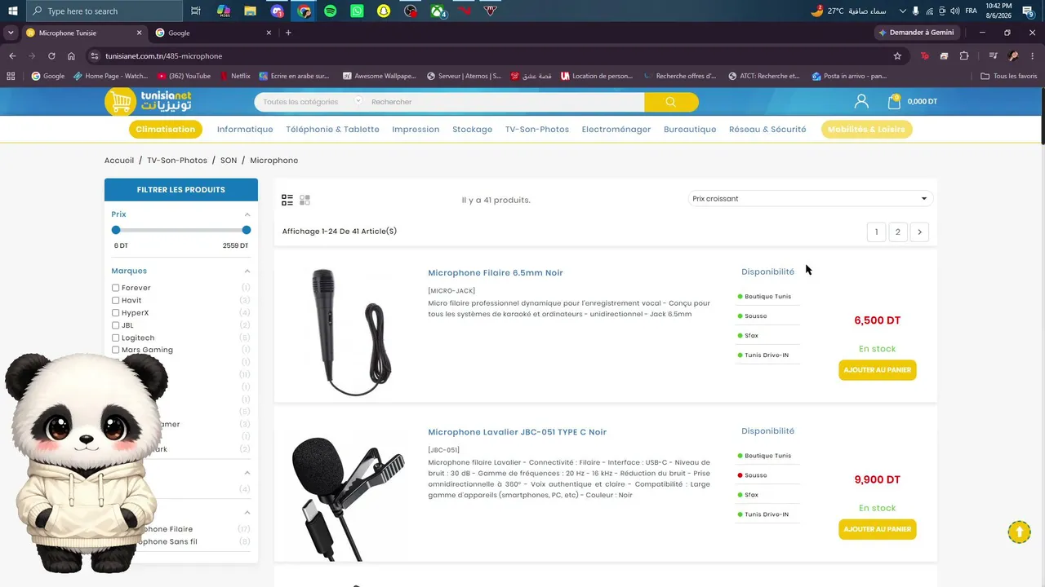Open the Toutes les catégories dropdown
1045x587 pixels.
point(312,102)
